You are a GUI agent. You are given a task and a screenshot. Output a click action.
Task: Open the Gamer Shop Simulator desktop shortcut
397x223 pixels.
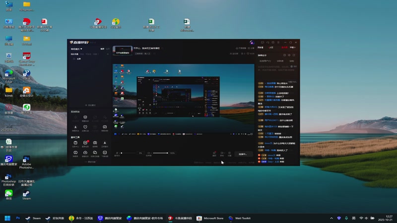(26, 59)
